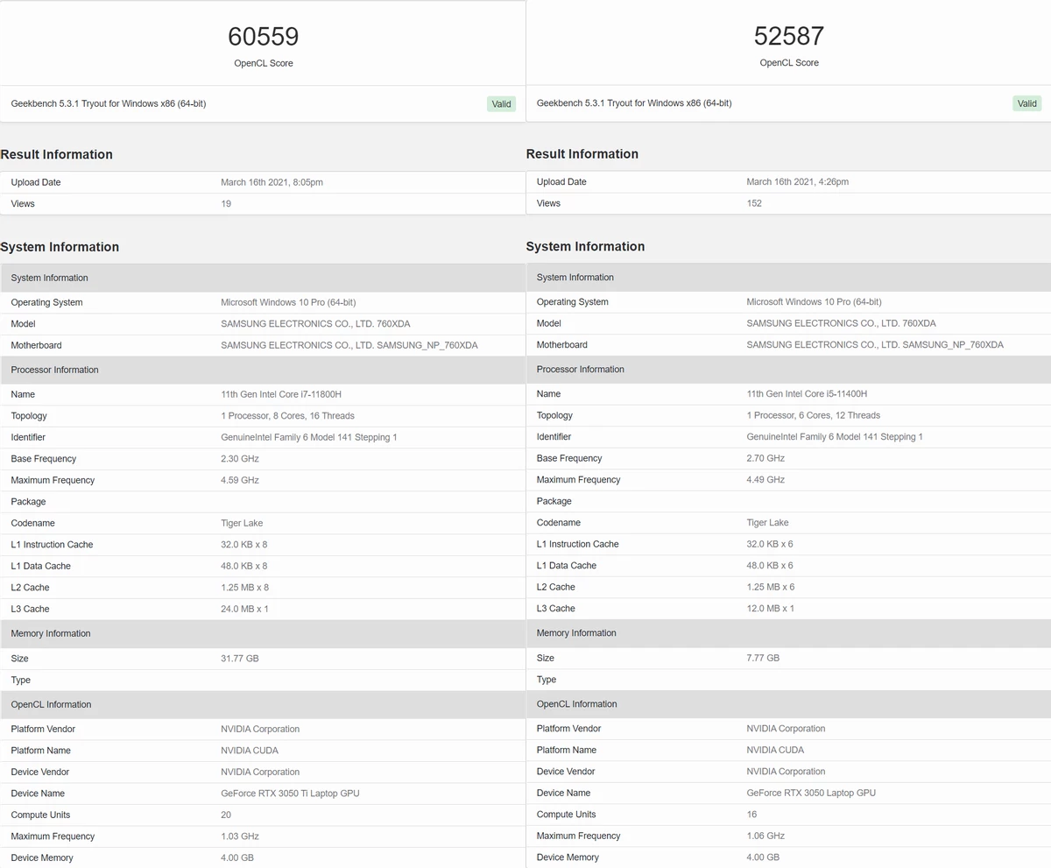Click the views value 19

coord(226,204)
